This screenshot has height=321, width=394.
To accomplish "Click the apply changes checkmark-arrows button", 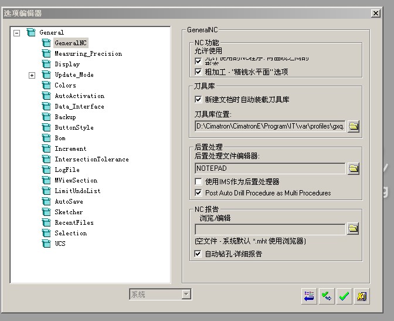I will click(x=327, y=296).
